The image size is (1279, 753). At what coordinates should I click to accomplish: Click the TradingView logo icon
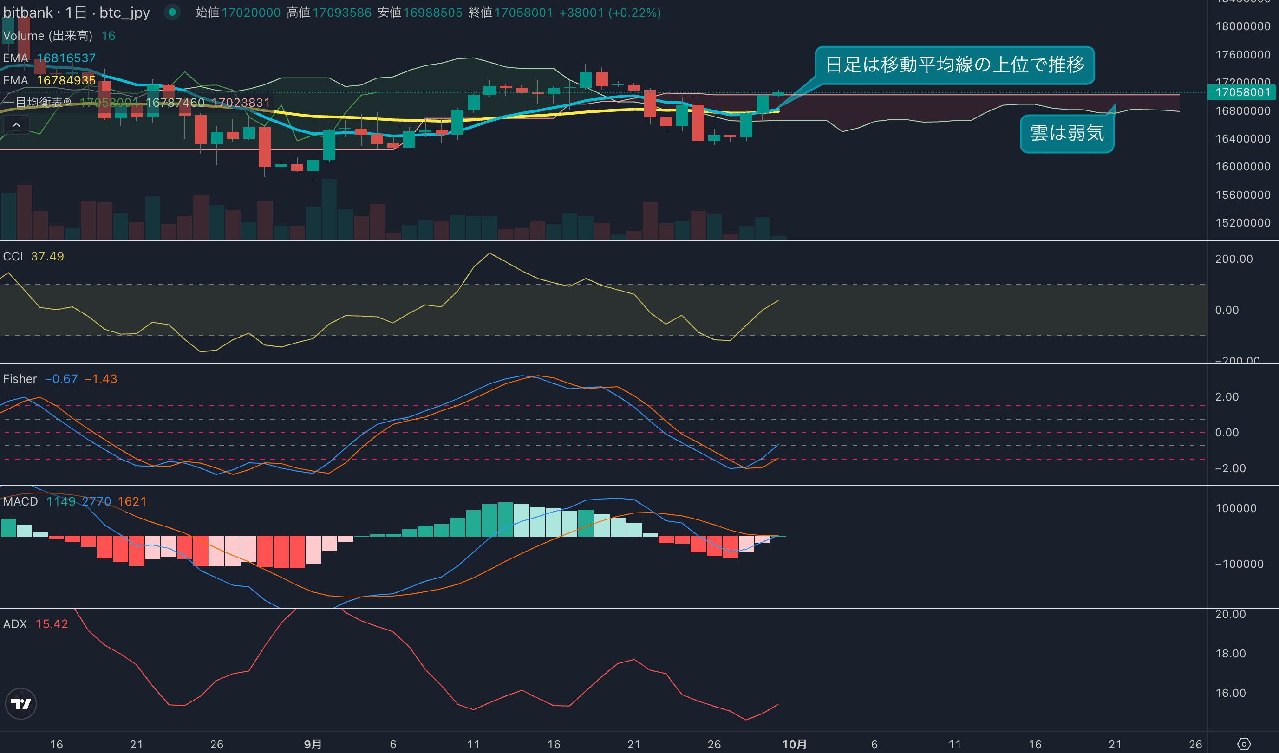(x=21, y=704)
